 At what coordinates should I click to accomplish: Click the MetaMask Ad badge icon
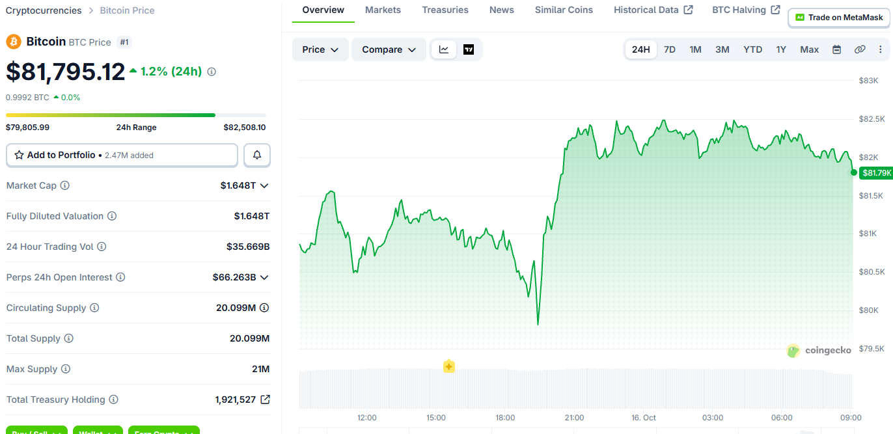800,18
